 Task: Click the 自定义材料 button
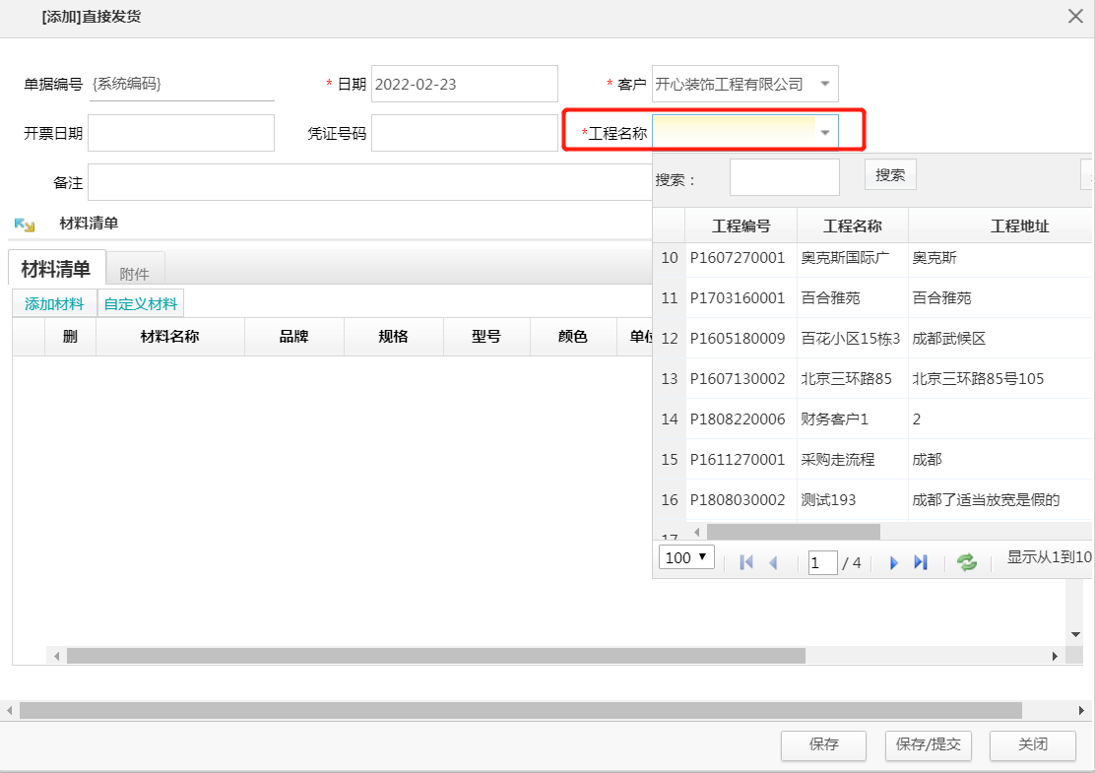141,303
